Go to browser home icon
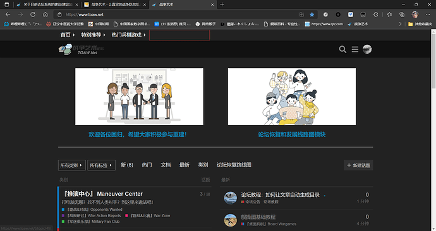 (x=45, y=15)
